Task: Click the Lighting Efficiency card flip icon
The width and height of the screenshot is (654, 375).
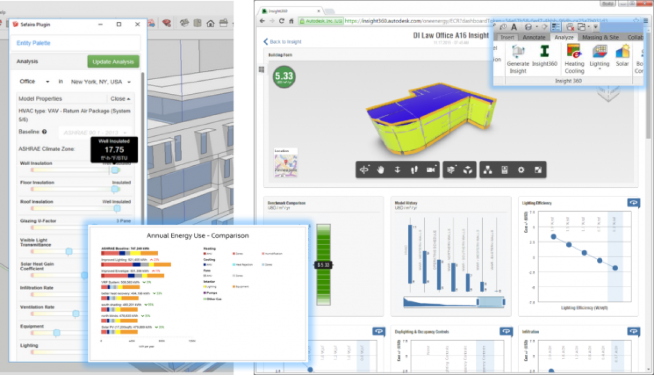Action: [x=633, y=202]
